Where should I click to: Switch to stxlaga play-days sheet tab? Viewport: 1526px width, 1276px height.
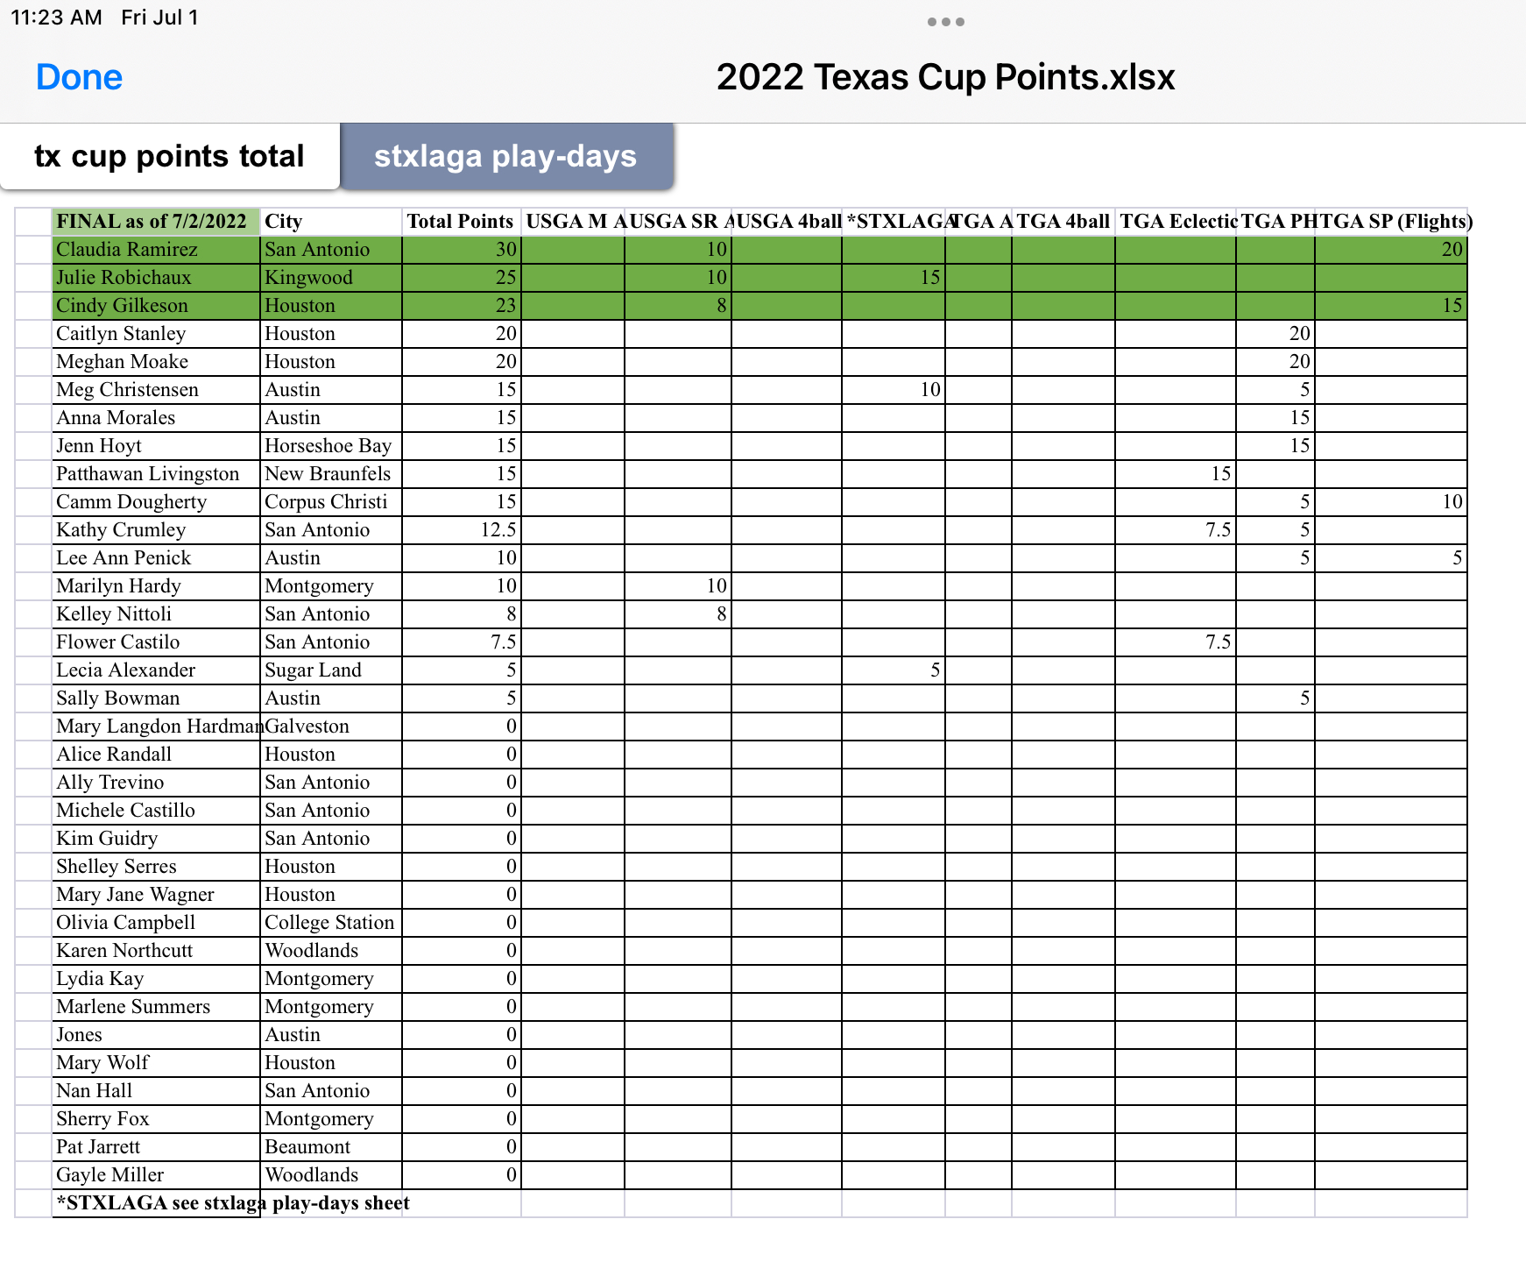[x=505, y=156]
